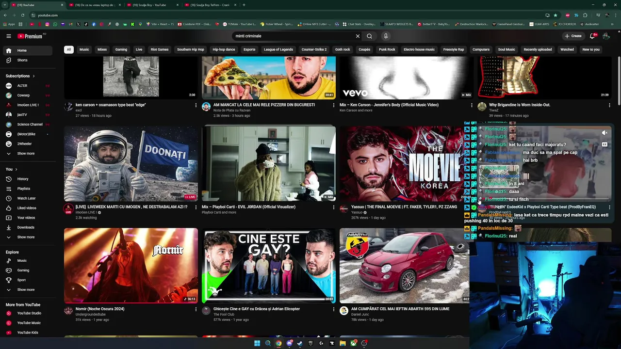Open Discord from the taskbar

tap(289, 343)
